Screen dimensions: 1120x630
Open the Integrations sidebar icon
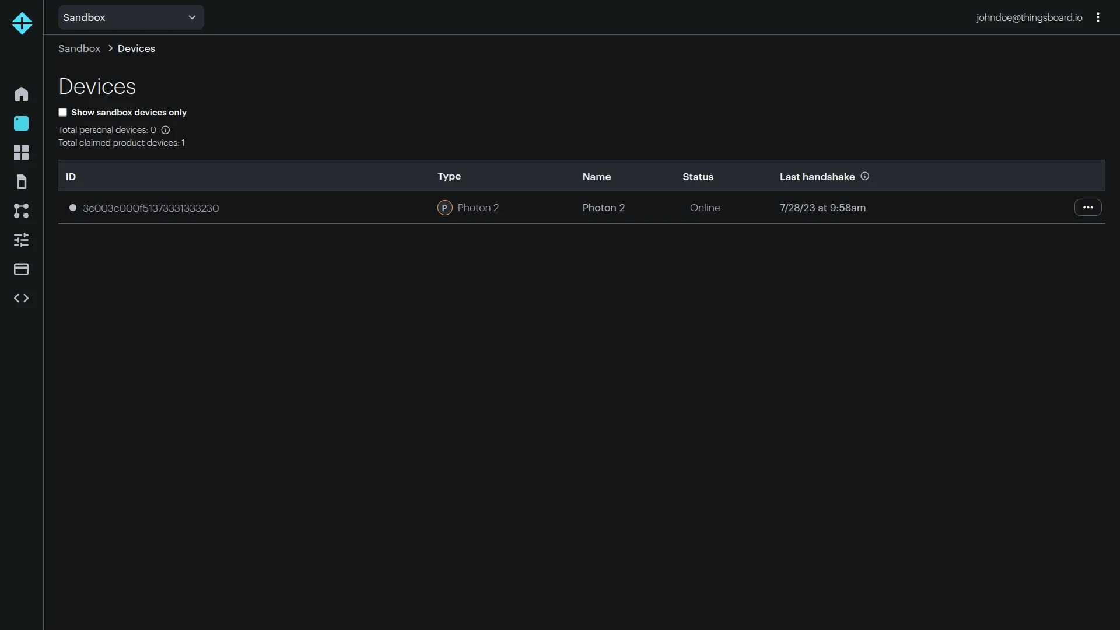click(22, 211)
